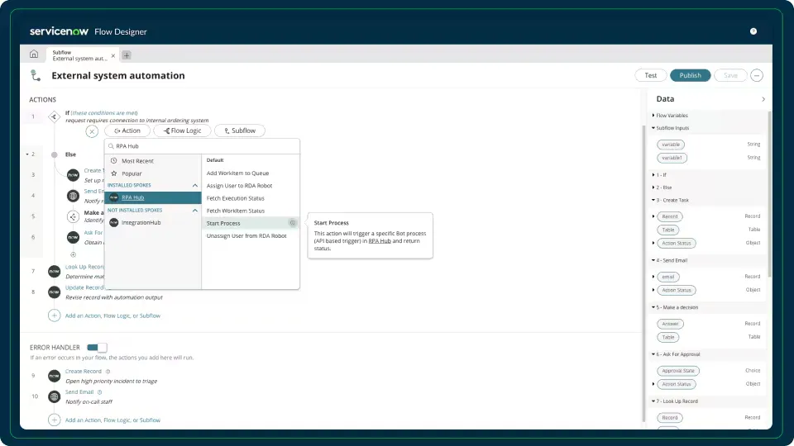Collapse the Else branch at step 2
Viewport: 794px width, 446px height.
point(27,154)
